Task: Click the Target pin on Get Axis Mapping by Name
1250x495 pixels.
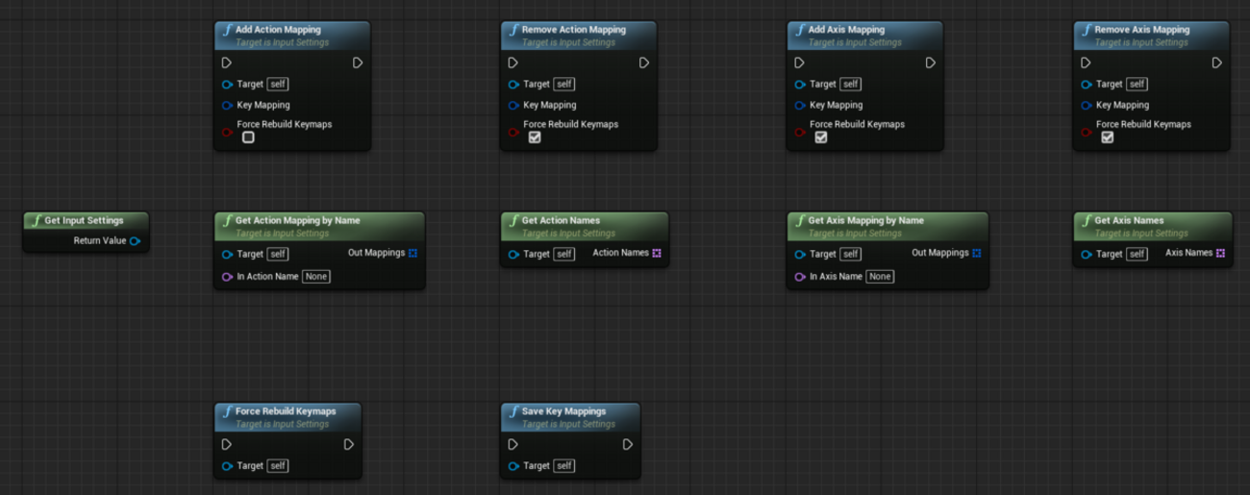Action: point(801,255)
